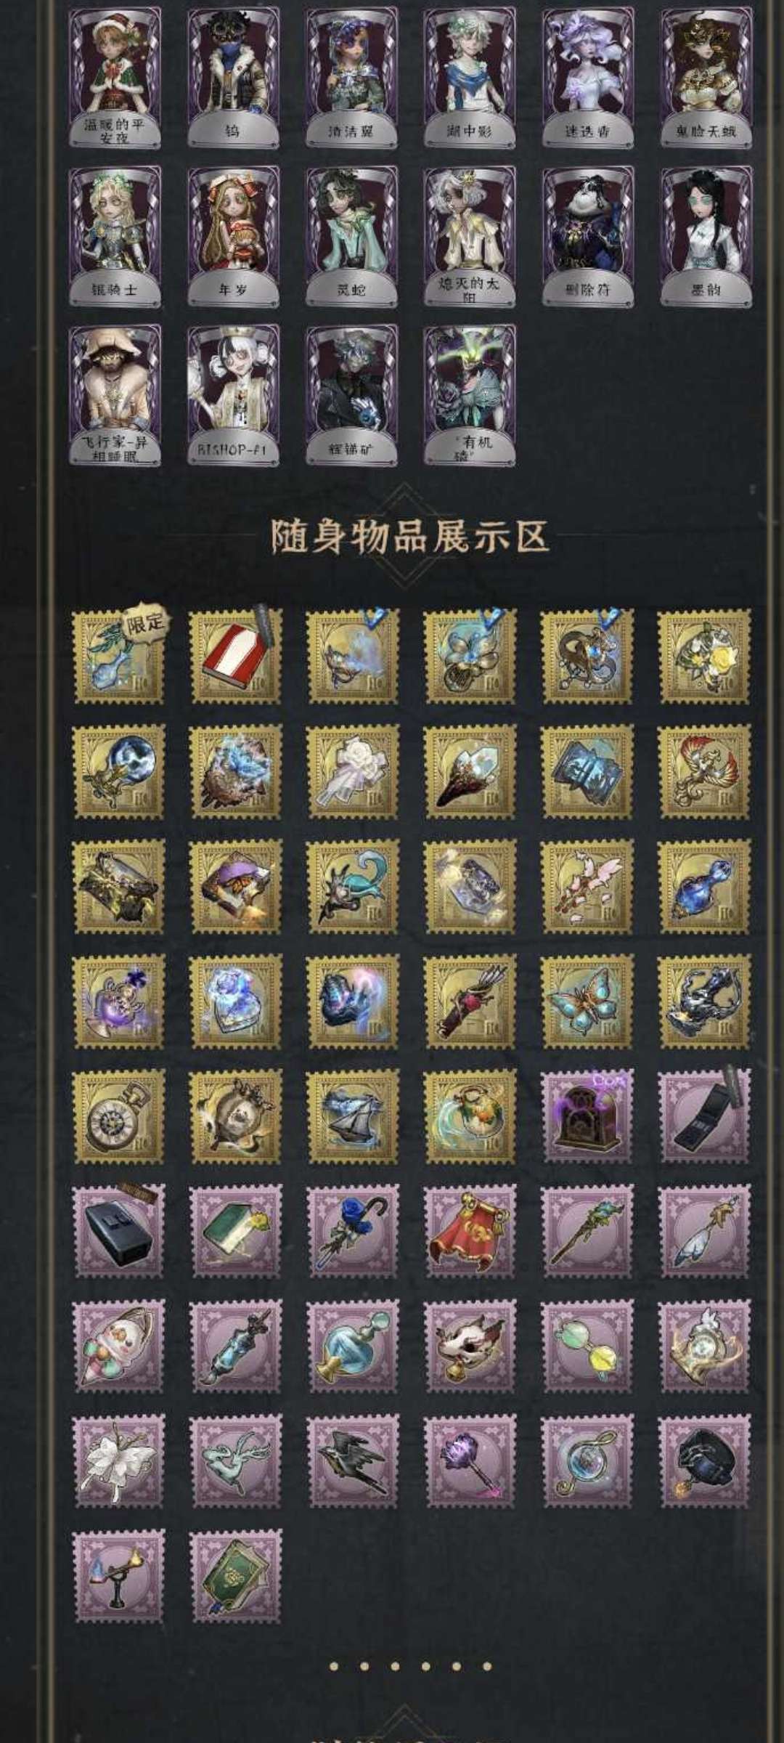Open the 墨韵 costume card
The width and height of the screenshot is (784, 1743).
pyautogui.click(x=706, y=237)
